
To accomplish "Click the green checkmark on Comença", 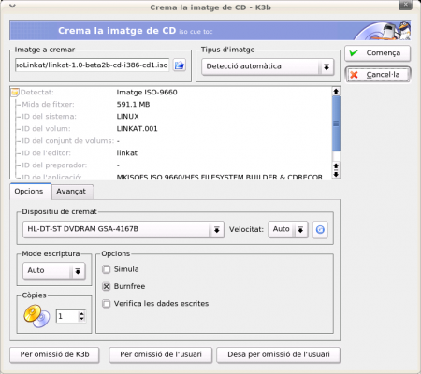I will (x=354, y=53).
